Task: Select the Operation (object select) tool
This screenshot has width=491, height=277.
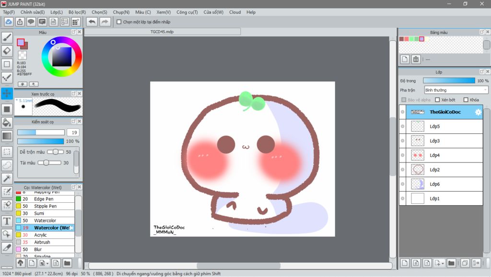Action: point(7,234)
